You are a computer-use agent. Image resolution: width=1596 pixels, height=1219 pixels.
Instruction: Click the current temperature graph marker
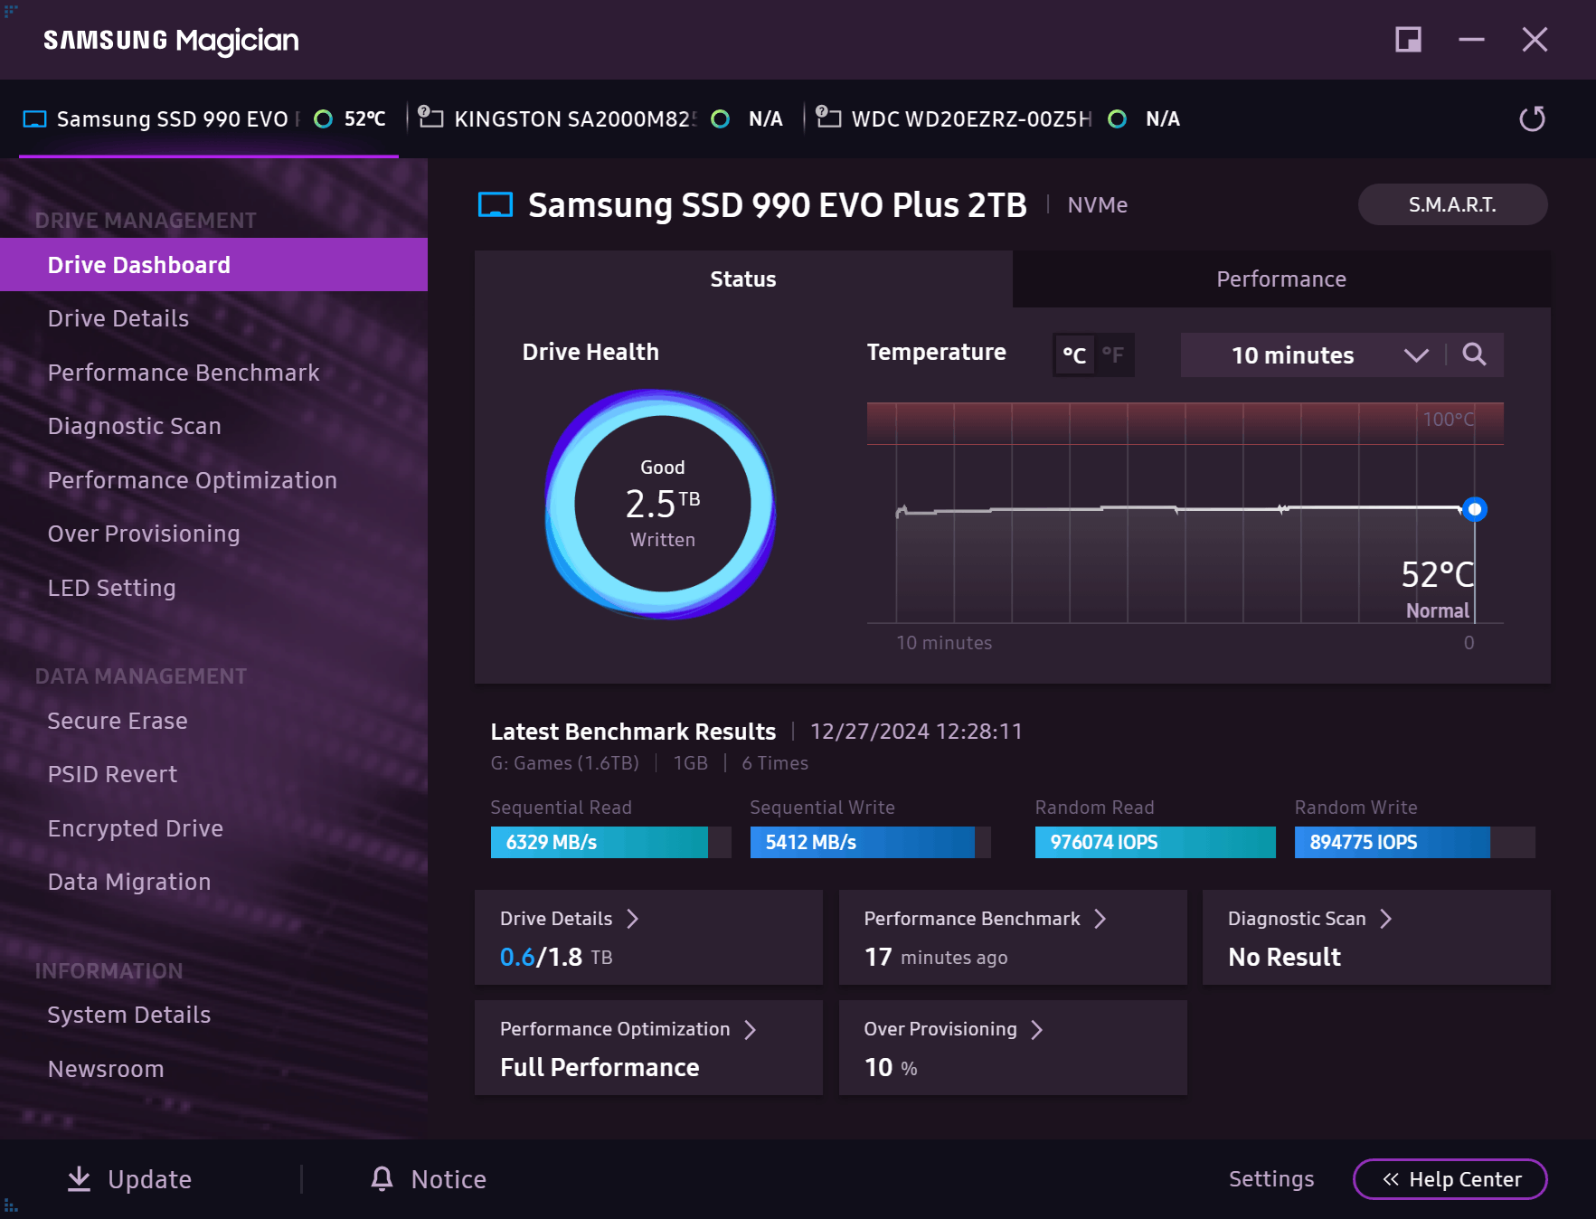click(1475, 509)
